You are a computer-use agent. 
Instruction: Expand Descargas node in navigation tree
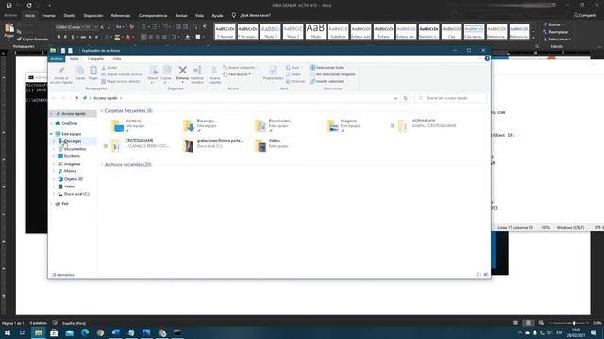pyautogui.click(x=54, y=141)
